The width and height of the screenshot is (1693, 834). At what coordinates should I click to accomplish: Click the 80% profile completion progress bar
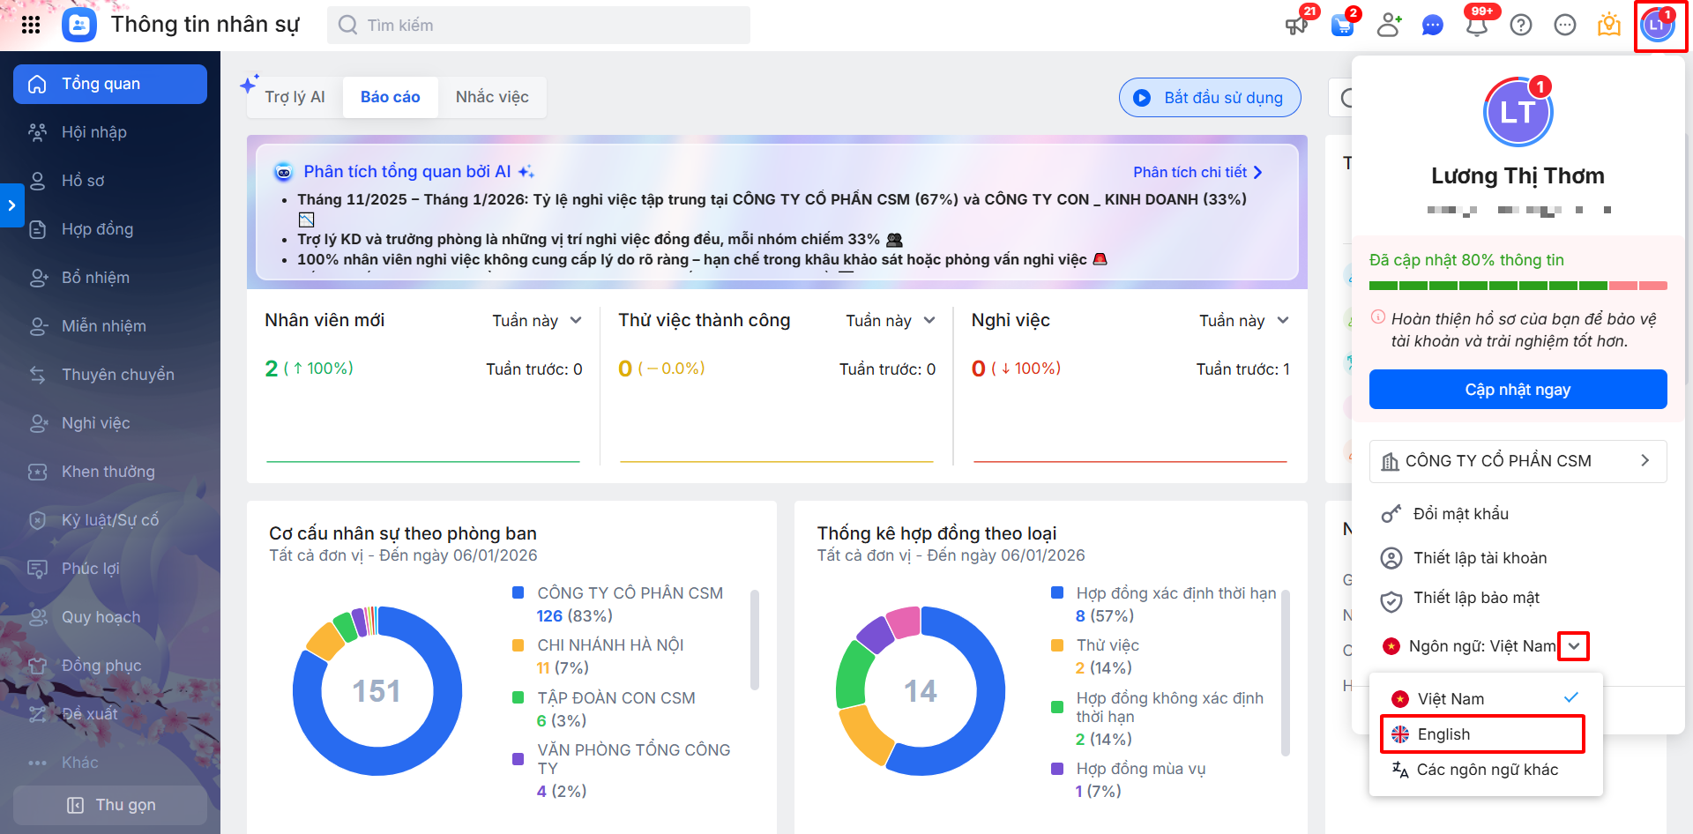1518,286
